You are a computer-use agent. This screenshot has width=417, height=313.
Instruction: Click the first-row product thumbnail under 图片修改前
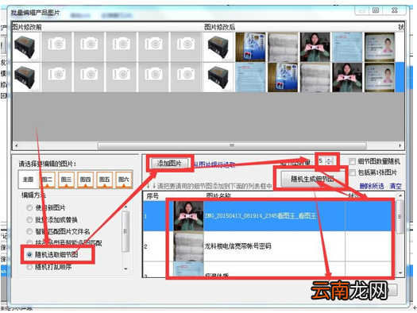tap(25, 47)
